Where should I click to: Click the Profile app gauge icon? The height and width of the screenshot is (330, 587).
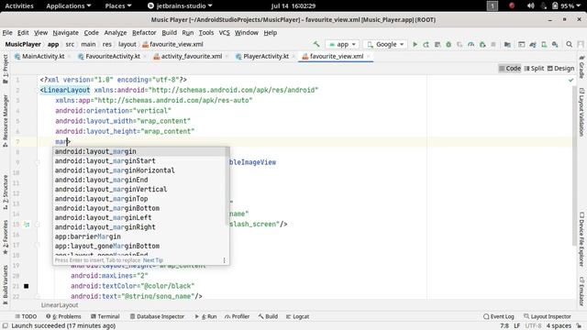[471, 44]
